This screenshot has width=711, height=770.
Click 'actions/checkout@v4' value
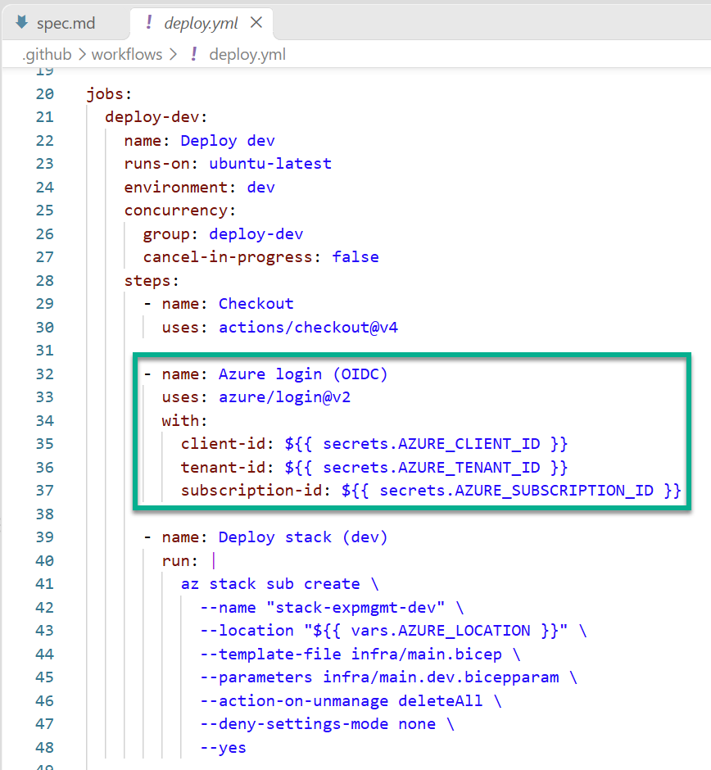coord(308,328)
